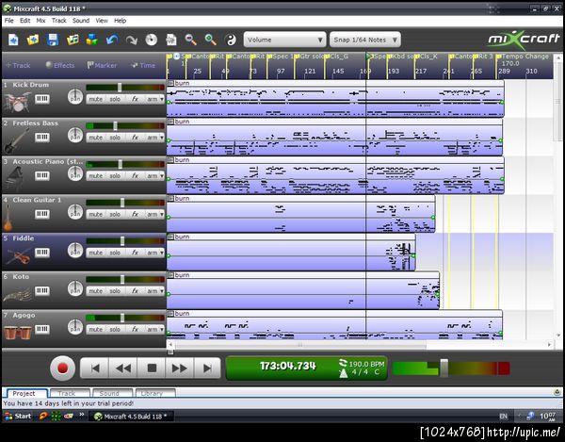Click the horizontal timeline scrollbar
Image resolution: width=565 pixels, height=442 pixels.
pos(301,345)
